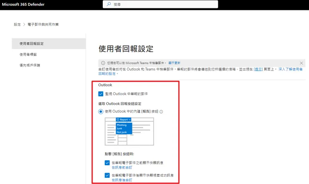Toggle the monitor reported Outlook messages checkbox
Screen dimensions: 309x184
coord(101,94)
